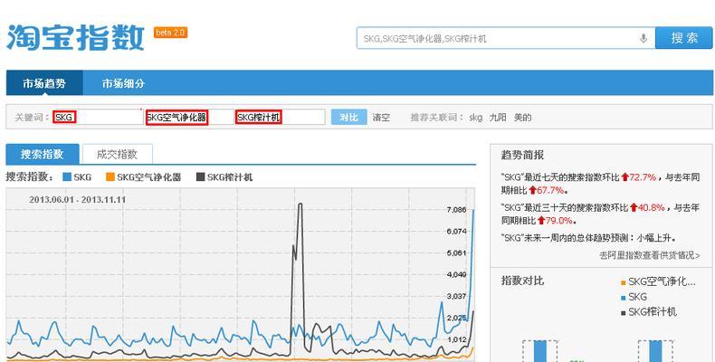Toggle the dark SKG榨汁机 legend swatch

pyautogui.click(x=200, y=176)
